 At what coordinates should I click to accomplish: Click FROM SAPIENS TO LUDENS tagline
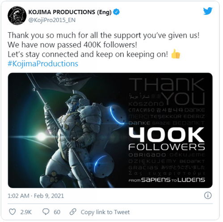pos(167,180)
